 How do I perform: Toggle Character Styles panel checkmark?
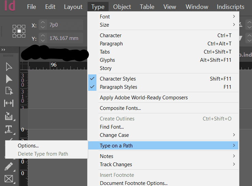click(x=92, y=79)
